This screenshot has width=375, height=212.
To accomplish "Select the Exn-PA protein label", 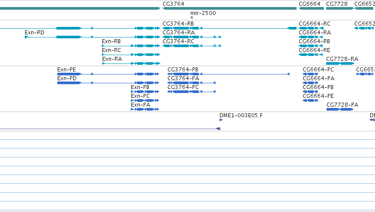I will click(x=141, y=105).
